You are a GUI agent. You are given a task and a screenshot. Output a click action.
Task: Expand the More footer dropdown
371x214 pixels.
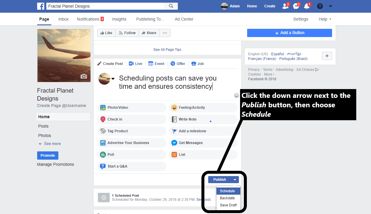(x=269, y=74)
